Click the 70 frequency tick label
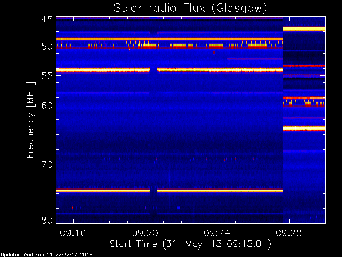342x257 pixels. tap(47, 164)
